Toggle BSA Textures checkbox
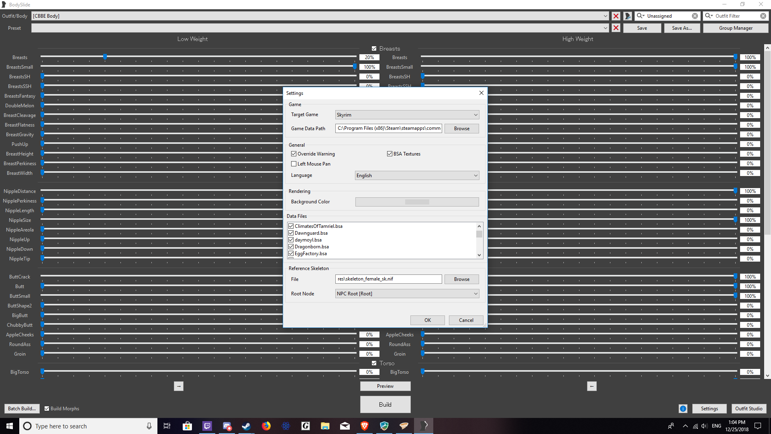771x434 pixels. pos(390,154)
